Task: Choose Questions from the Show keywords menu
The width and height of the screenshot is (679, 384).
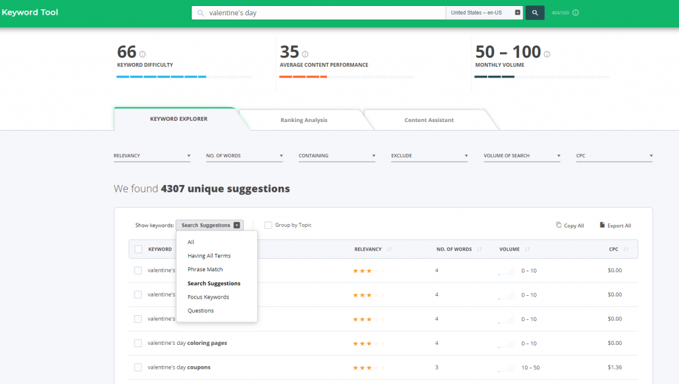Action: click(x=201, y=310)
